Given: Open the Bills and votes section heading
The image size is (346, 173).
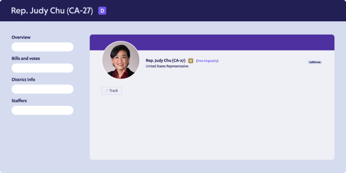Looking at the screenshot, I should coord(26,58).
